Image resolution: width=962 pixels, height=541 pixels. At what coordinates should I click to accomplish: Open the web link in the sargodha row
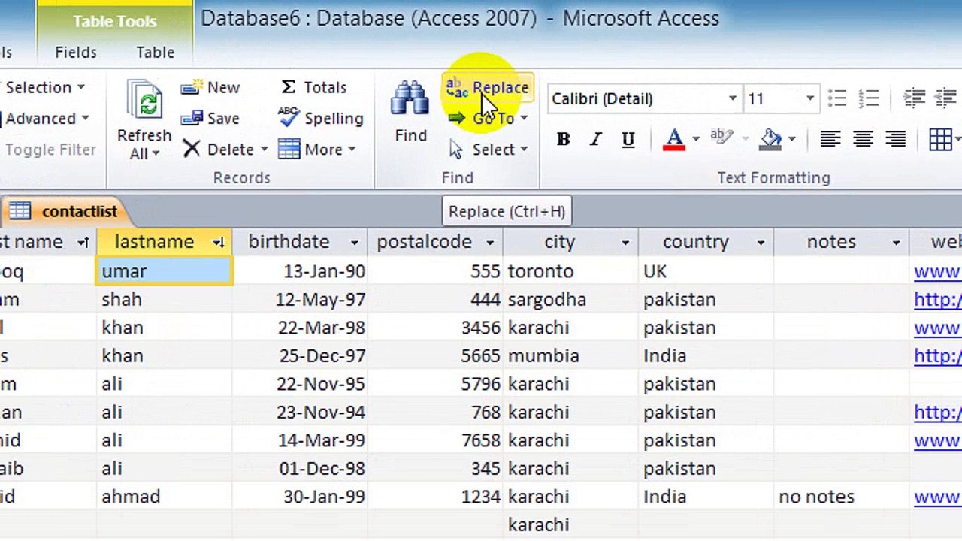(937, 300)
